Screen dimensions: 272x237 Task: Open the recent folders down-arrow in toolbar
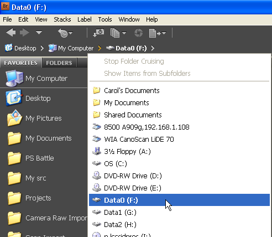click(39, 33)
